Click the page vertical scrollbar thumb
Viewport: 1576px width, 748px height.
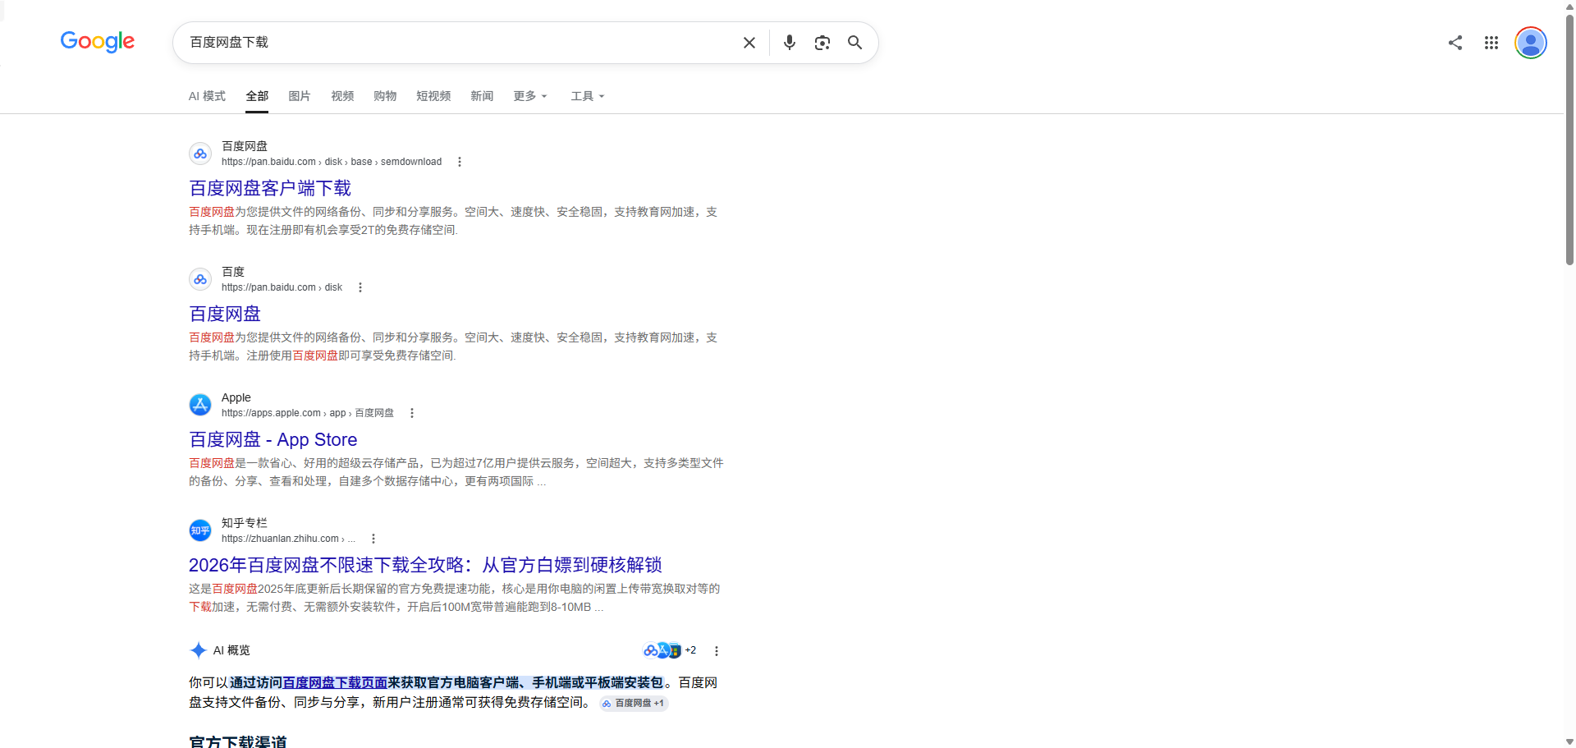1569,140
